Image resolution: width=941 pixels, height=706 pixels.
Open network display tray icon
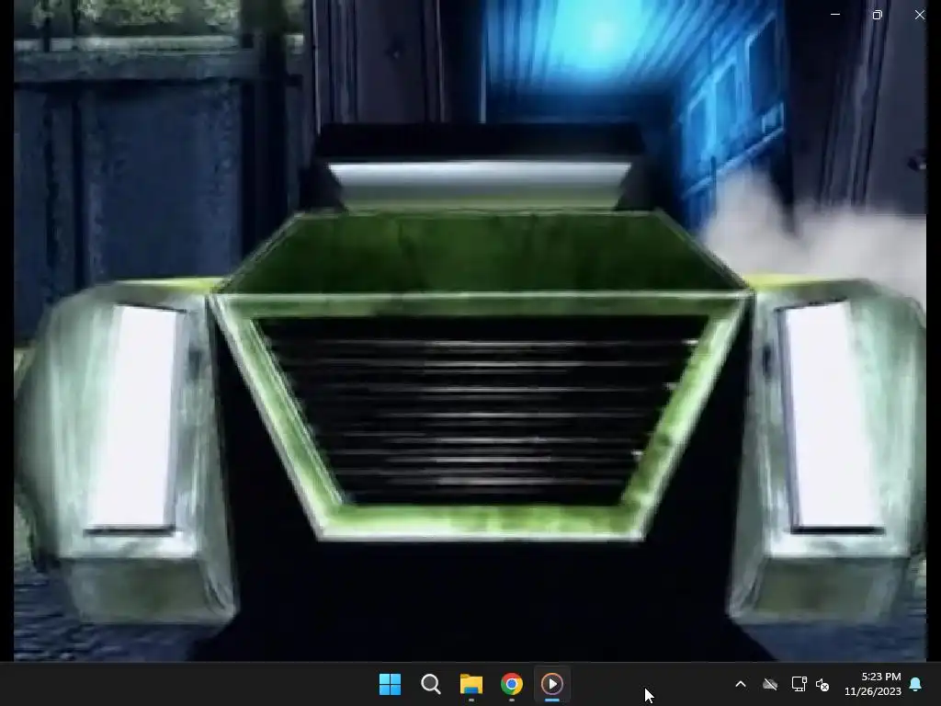[x=799, y=684]
